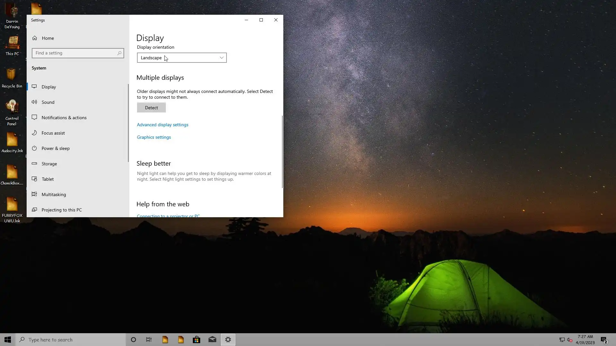Open the notification center tray icon
Screen dimensions: 616x346
604,340
